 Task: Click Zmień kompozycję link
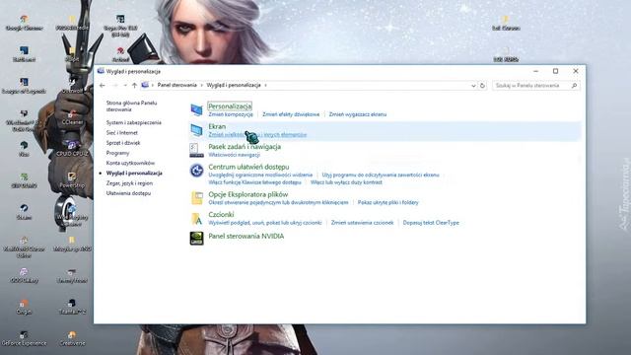[231, 114]
